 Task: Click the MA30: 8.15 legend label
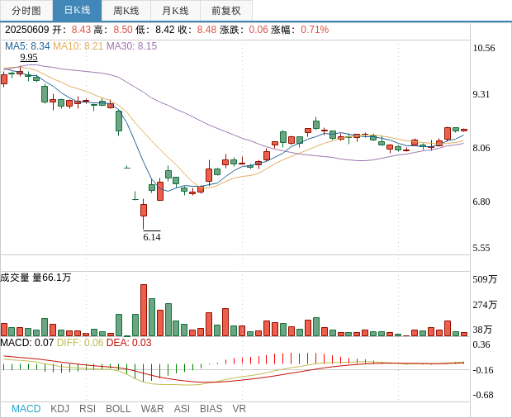pos(131,46)
